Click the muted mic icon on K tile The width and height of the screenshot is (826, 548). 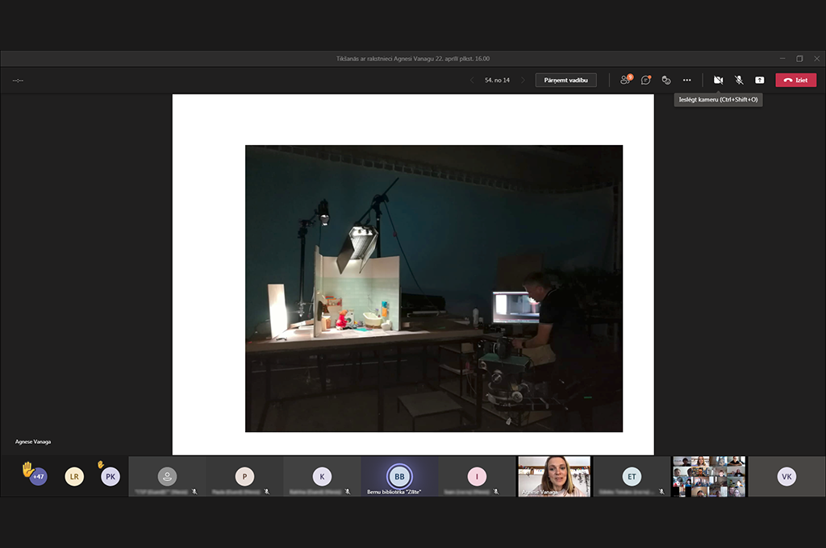(347, 492)
